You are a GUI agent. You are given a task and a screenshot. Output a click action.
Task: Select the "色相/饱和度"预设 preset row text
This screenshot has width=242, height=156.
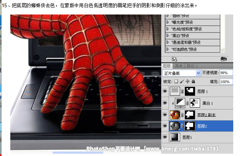(x=186, y=29)
